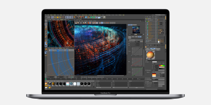This screenshot has width=211, height=105.
Task: Click the orange material preview sphere
Action: [x=150, y=55]
